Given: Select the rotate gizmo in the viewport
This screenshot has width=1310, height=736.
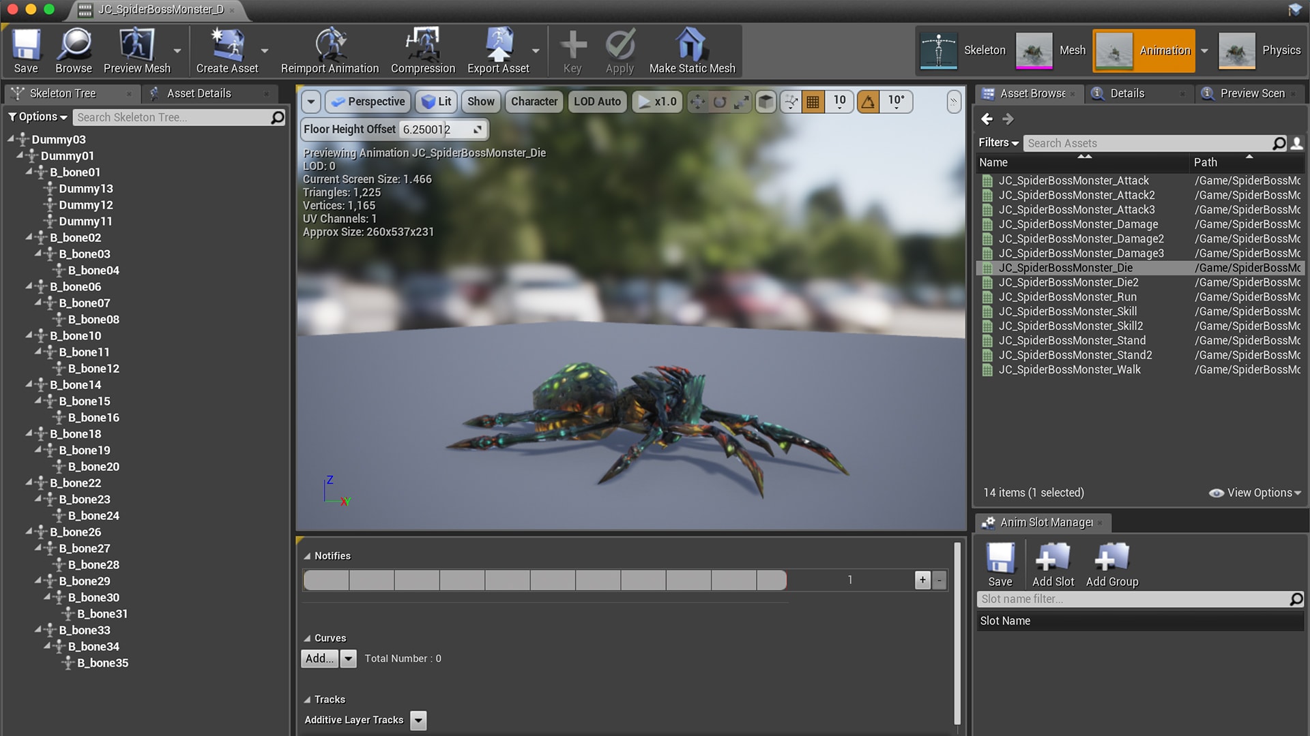Looking at the screenshot, I should [x=720, y=102].
